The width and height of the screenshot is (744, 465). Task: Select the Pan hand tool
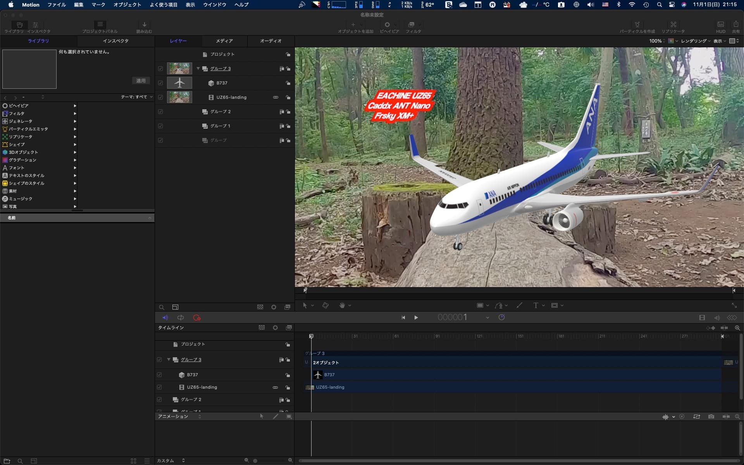[x=342, y=305]
